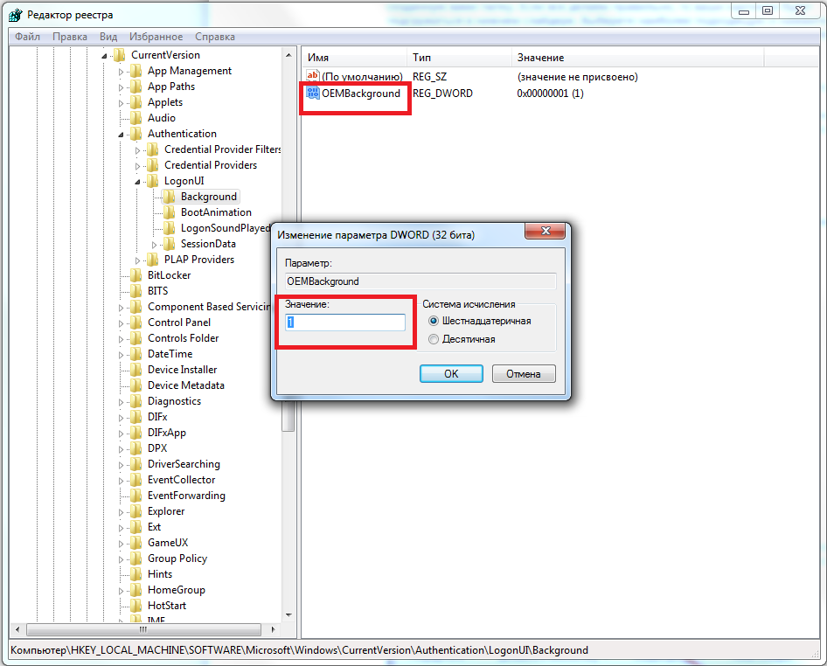
Task: Click the Explorer key folder icon
Action: click(x=136, y=511)
